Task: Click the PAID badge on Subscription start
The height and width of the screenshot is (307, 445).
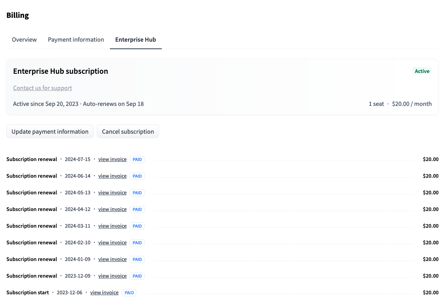Action: 129,293
